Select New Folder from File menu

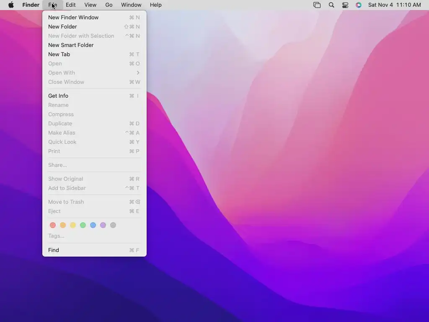pos(94,26)
